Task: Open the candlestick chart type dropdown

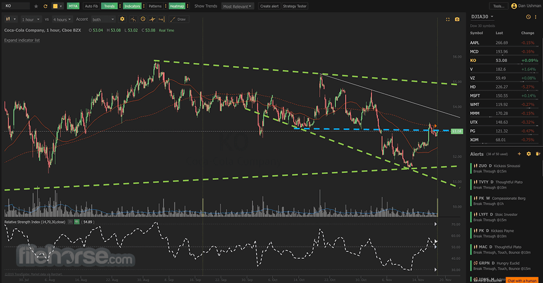Action: 10,19
